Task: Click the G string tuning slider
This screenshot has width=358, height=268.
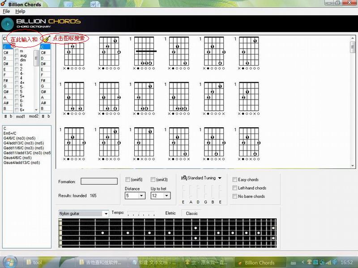Action: (205, 192)
